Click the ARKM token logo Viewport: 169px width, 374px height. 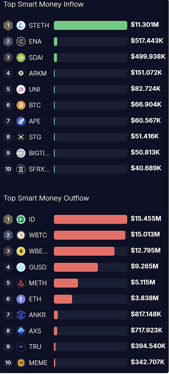[x=21, y=73]
